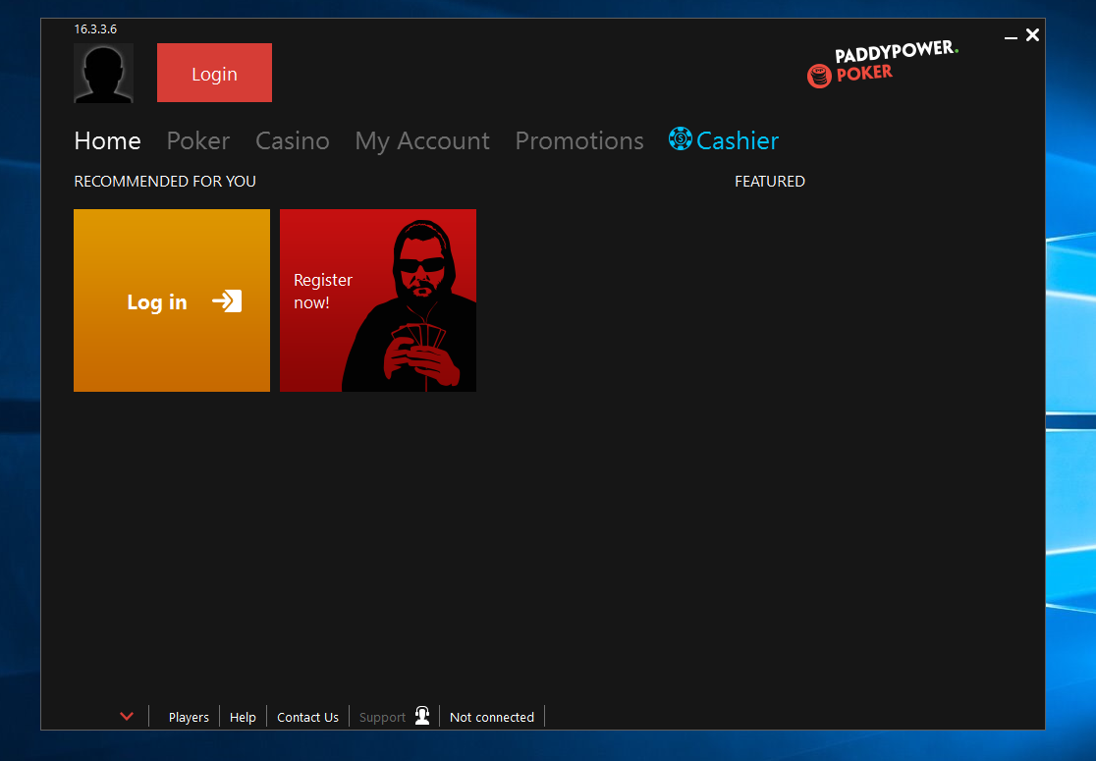Open the Help link
This screenshot has width=1096, height=761.
pyautogui.click(x=243, y=717)
